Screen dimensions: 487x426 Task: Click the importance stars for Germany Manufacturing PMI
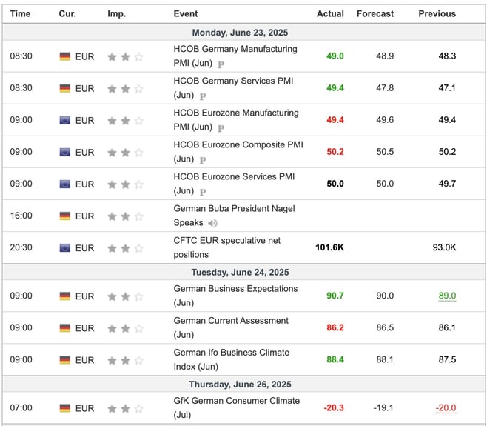pos(125,57)
